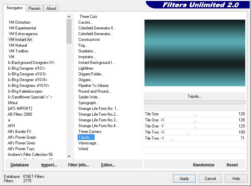
Task: Select VM Natural category
Action: pyautogui.click(x=18, y=45)
